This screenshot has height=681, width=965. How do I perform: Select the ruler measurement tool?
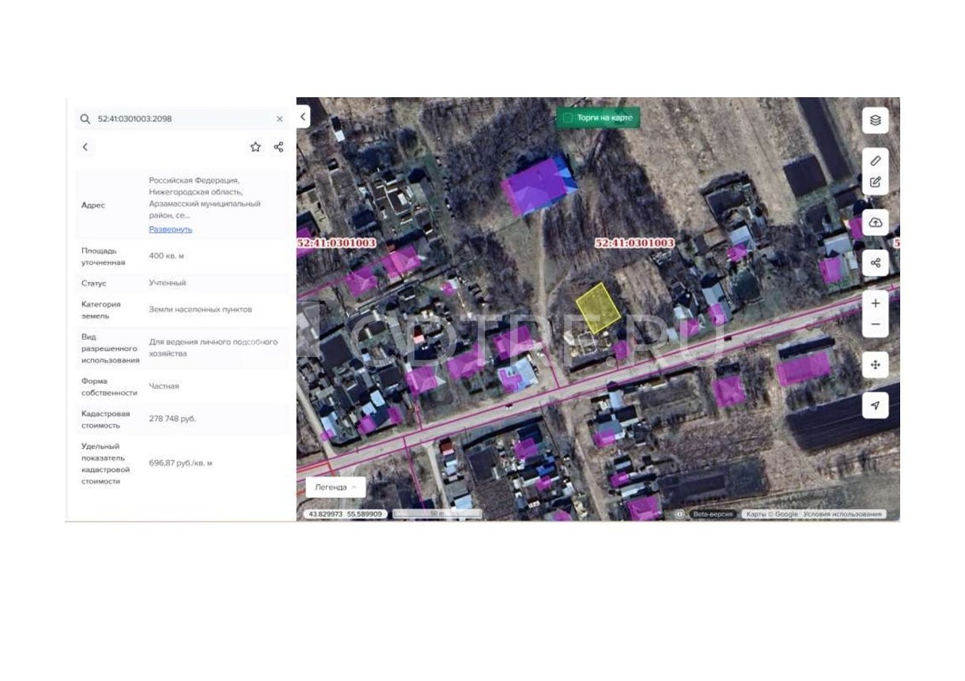[x=875, y=160]
